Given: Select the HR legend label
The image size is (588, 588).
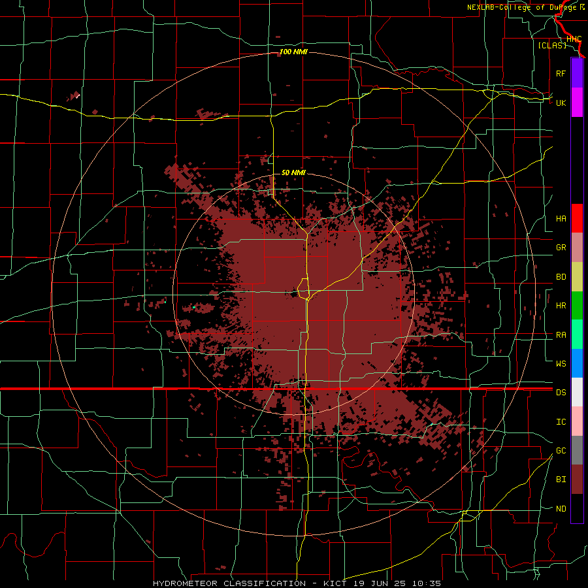Looking at the screenshot, I should (561, 306).
